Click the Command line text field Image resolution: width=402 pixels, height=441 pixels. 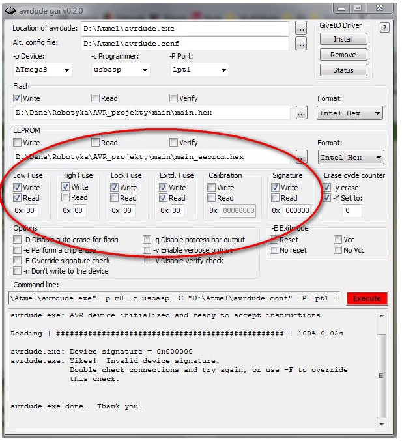[x=174, y=298]
